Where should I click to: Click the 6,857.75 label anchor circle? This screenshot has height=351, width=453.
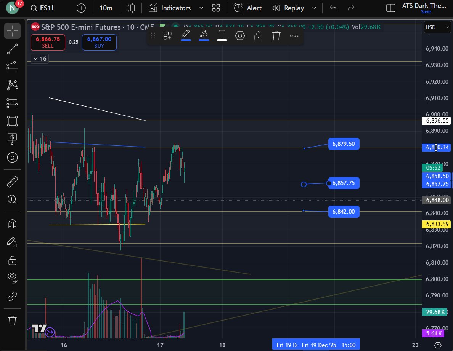304,184
